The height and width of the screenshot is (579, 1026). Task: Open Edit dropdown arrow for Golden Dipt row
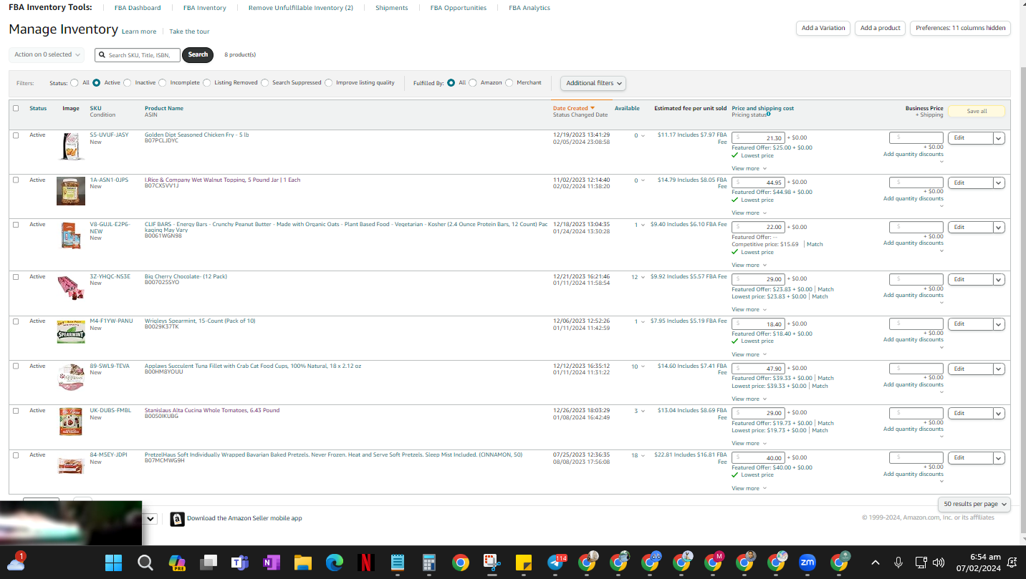(999, 138)
